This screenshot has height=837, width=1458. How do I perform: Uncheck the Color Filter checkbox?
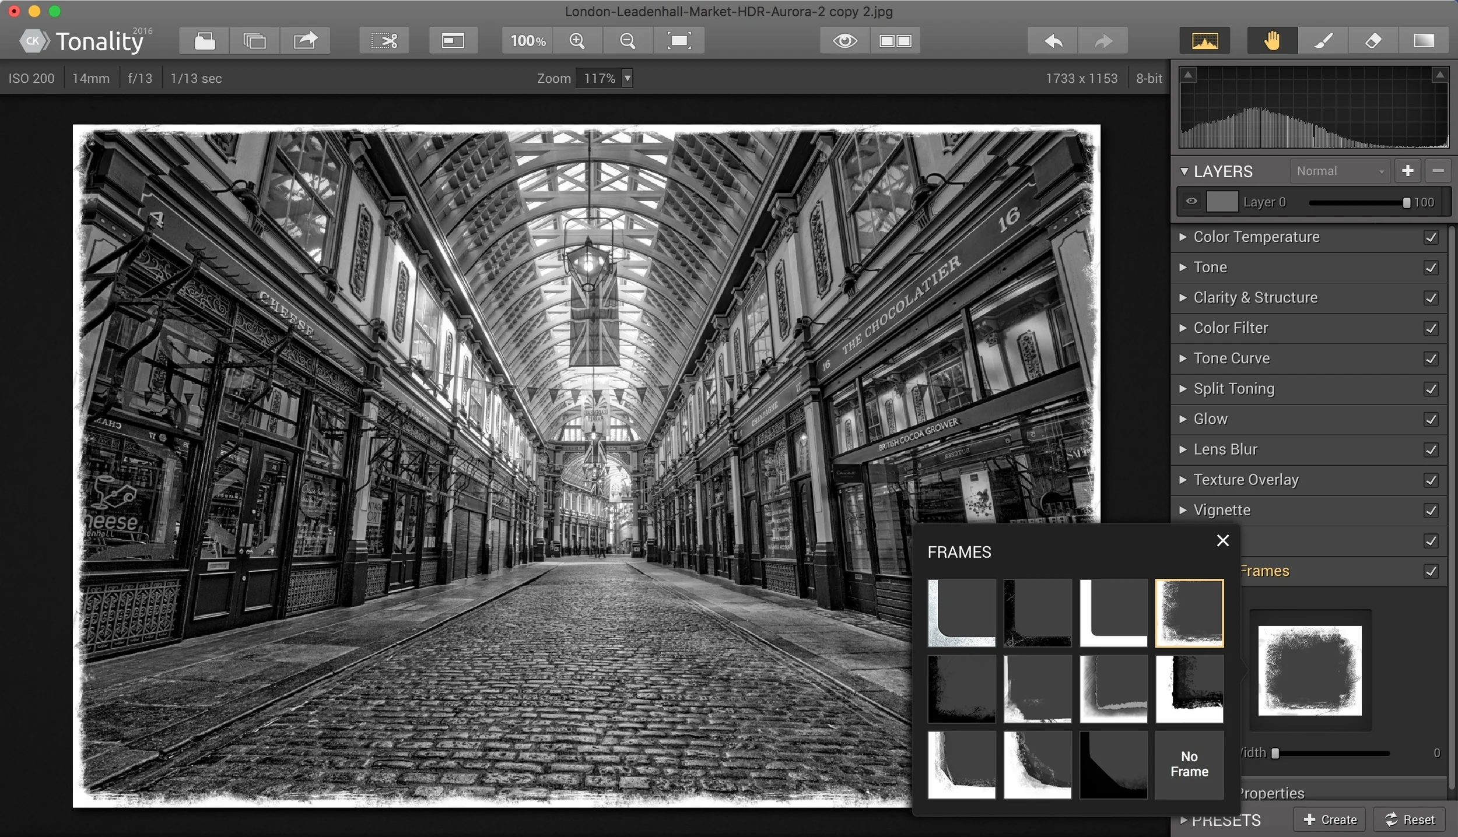tap(1431, 328)
